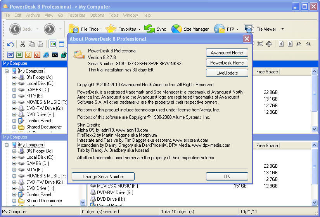Click the teal grid cube icon in the launch bar
The width and height of the screenshot is (320, 217).
point(64,55)
